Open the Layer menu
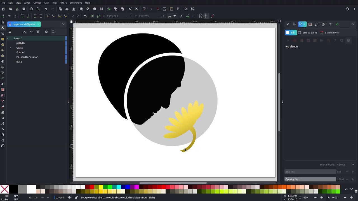This screenshot has width=358, height=201. 27,3
